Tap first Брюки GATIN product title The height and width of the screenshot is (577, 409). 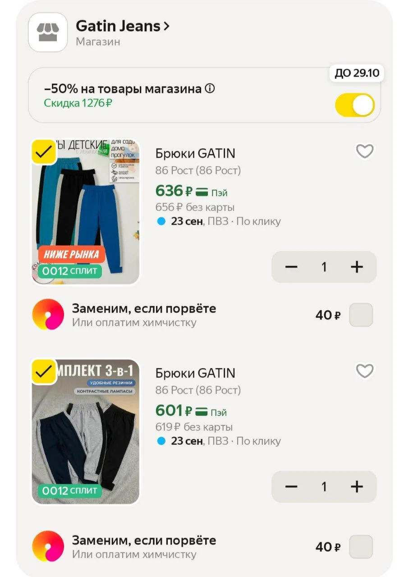195,153
